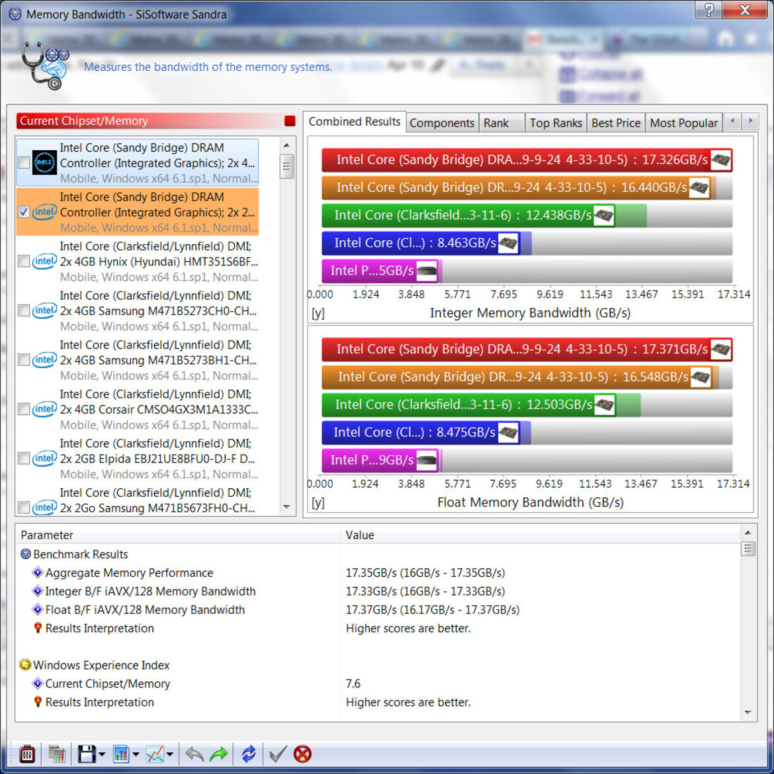Screen dimensions: 774x774
Task: Switch to the Components tab
Action: coord(441,123)
